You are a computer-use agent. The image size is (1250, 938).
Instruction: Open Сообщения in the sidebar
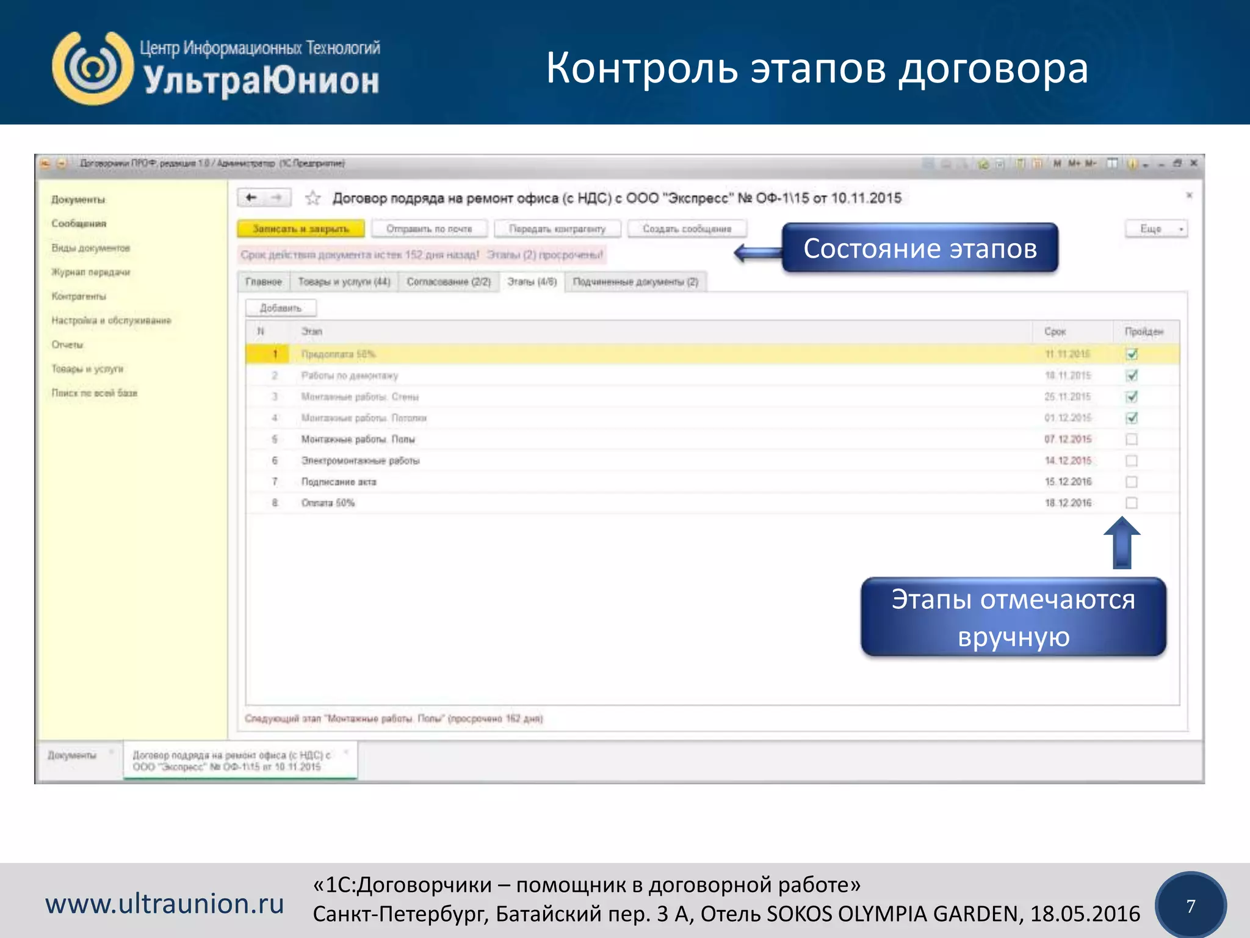coord(79,224)
